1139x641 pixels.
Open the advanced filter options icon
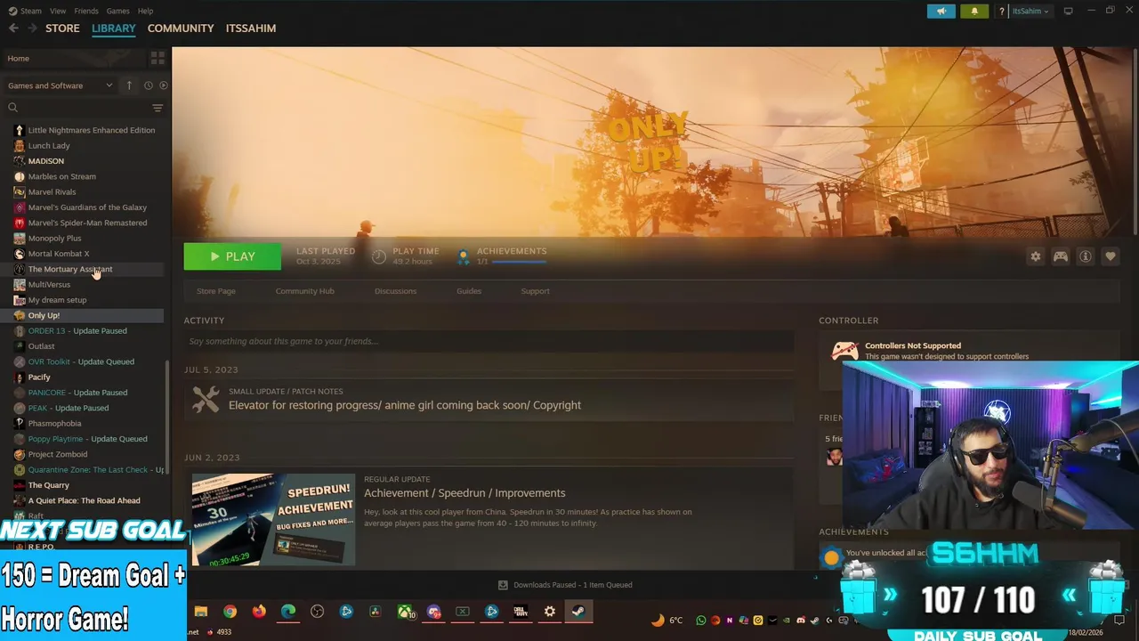158,108
